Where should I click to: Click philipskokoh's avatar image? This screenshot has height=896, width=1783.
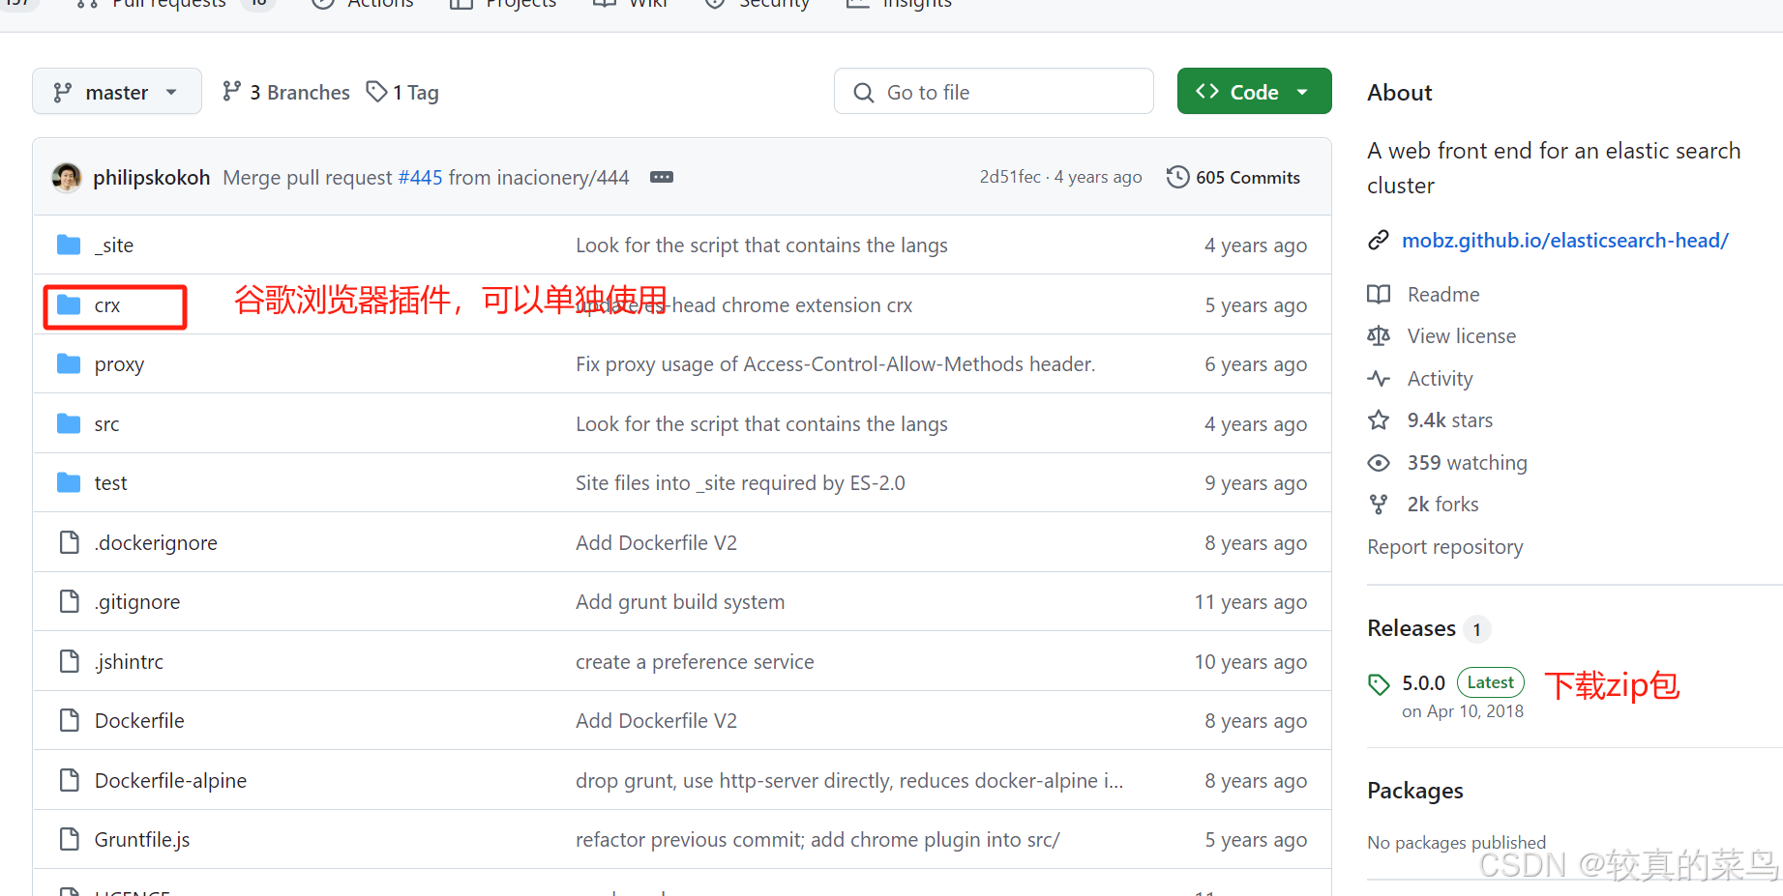(x=67, y=177)
